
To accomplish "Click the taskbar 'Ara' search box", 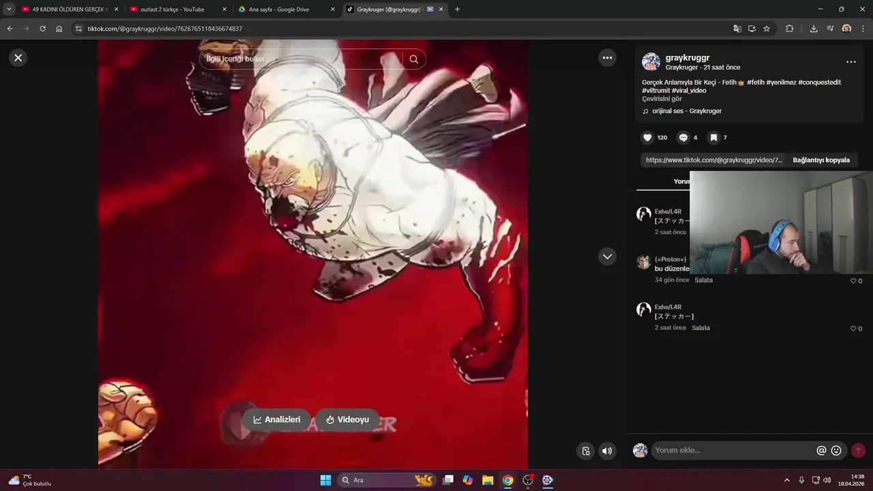I will pos(387,480).
